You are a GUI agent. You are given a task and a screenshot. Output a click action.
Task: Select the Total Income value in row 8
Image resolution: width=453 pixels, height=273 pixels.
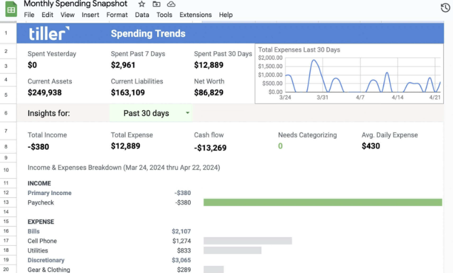tap(38, 147)
